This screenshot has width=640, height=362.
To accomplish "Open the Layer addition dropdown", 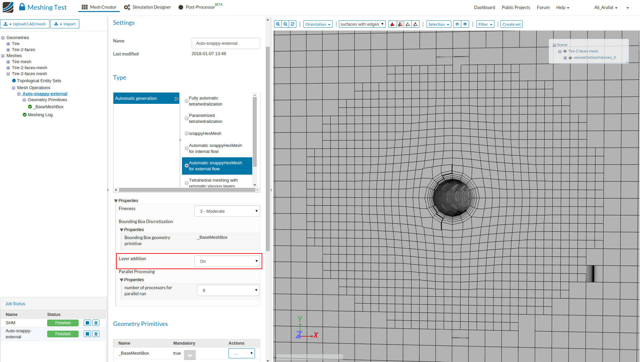I will (227, 261).
